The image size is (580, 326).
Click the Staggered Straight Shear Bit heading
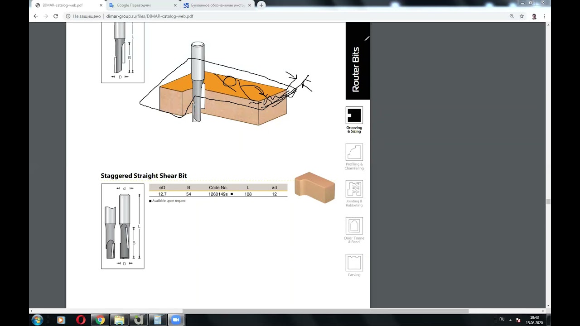[144, 176]
